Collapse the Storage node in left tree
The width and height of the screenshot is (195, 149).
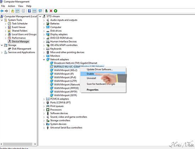click(2, 45)
